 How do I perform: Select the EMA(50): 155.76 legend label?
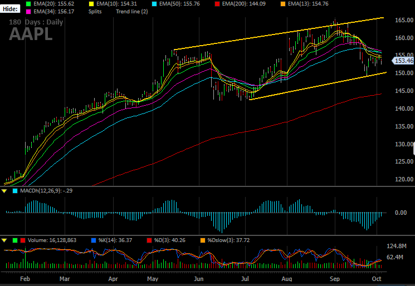179,4
